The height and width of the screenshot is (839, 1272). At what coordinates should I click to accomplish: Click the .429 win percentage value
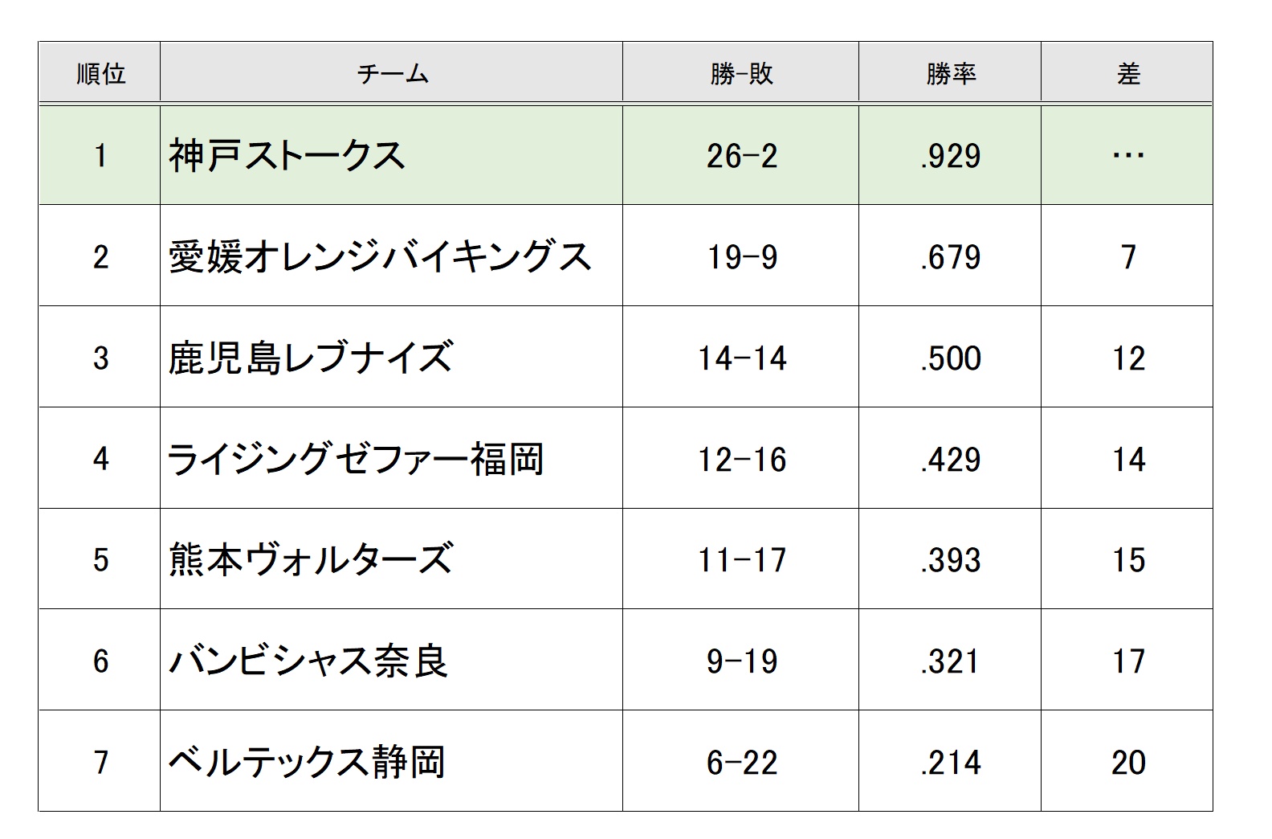pyautogui.click(x=951, y=460)
